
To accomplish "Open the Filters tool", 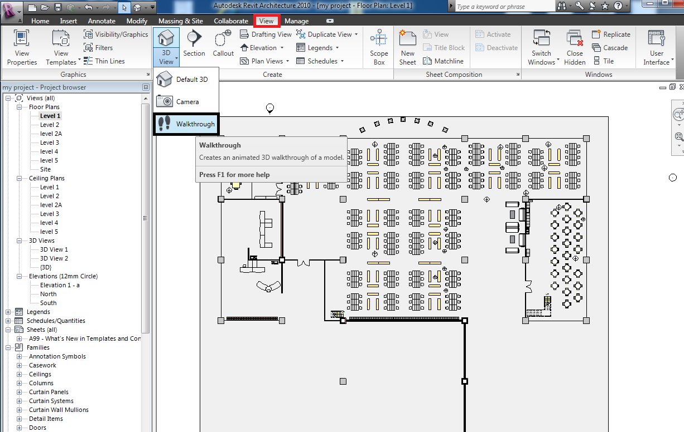I will point(98,48).
